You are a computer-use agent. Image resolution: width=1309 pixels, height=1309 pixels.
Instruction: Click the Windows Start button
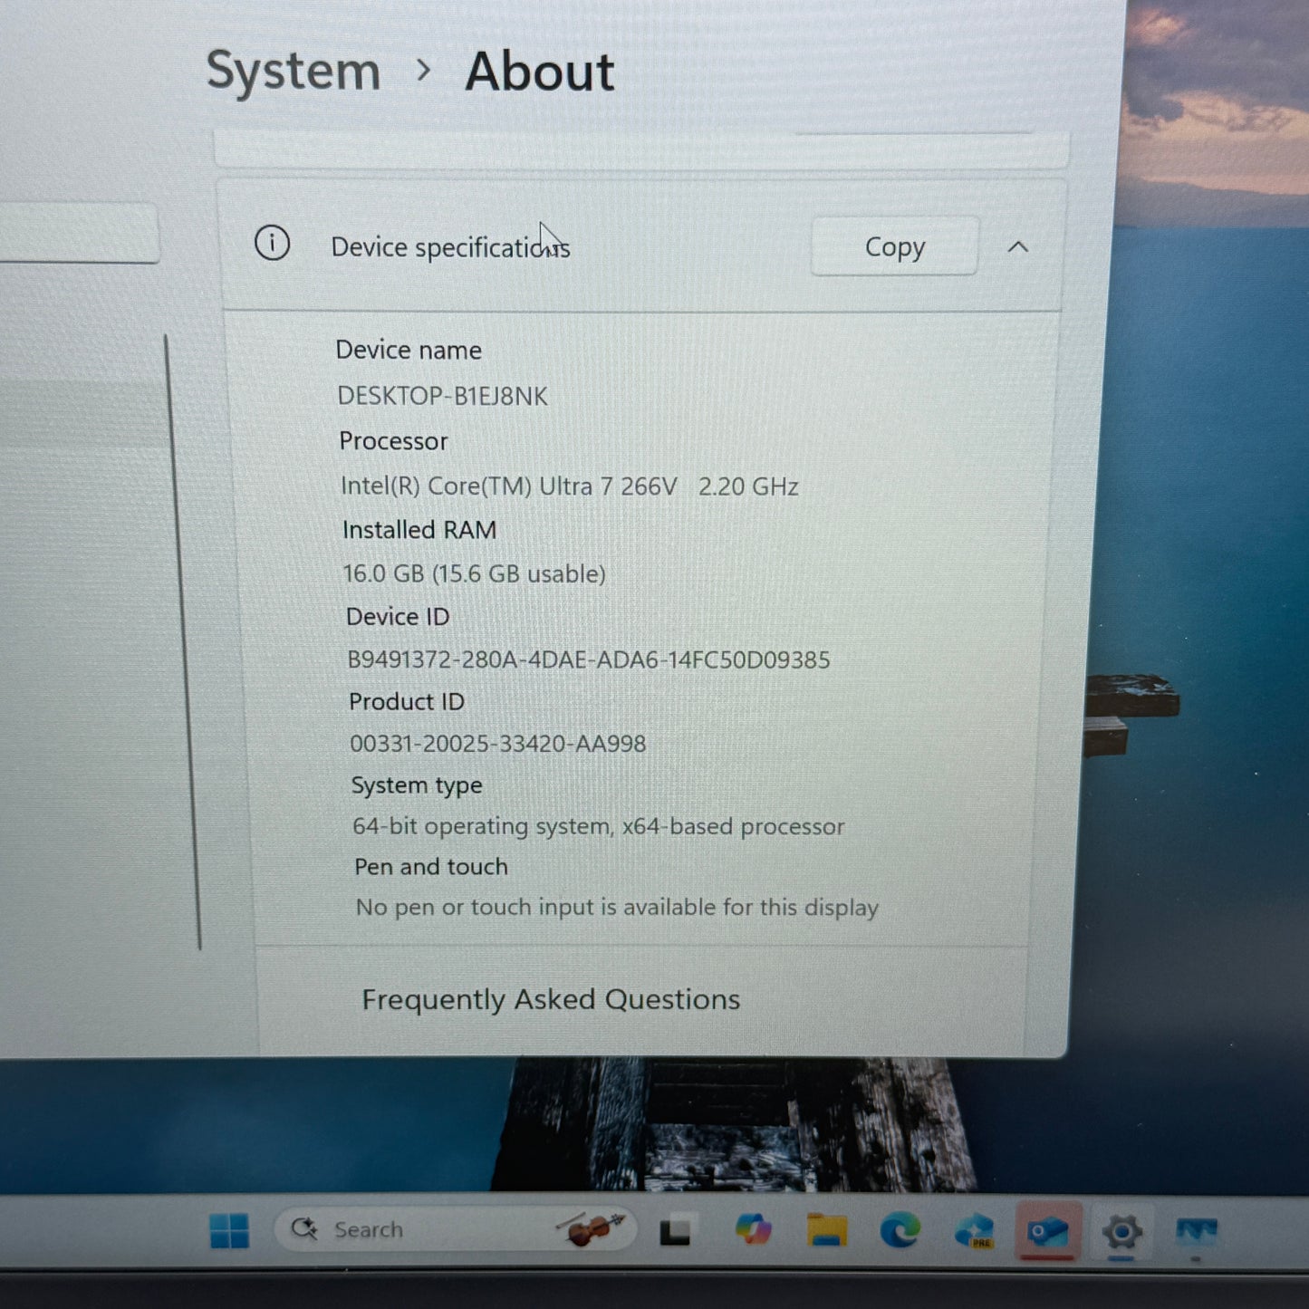tap(230, 1229)
